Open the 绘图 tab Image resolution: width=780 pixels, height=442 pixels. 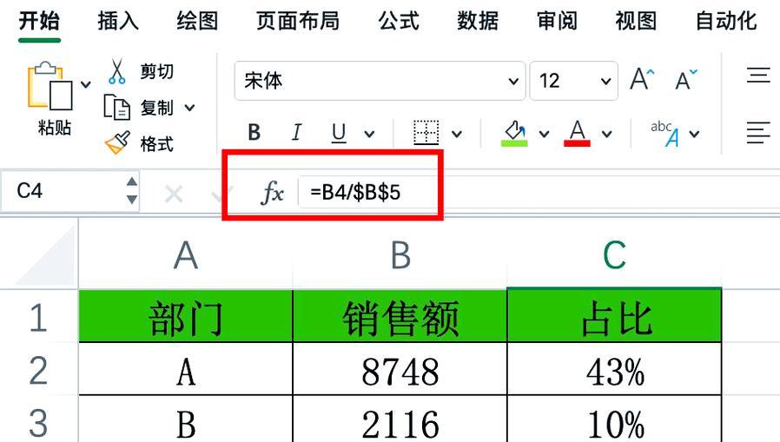(x=197, y=22)
